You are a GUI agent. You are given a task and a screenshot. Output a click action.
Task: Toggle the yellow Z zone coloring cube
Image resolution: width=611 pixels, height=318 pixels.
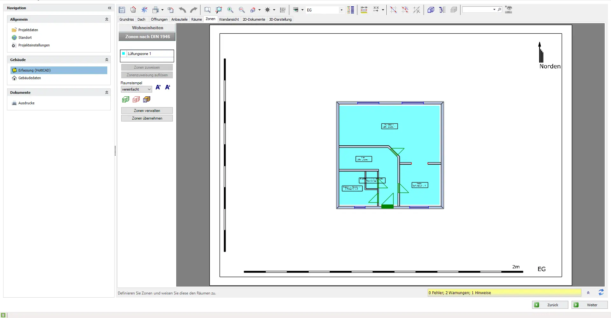pyautogui.click(x=147, y=100)
